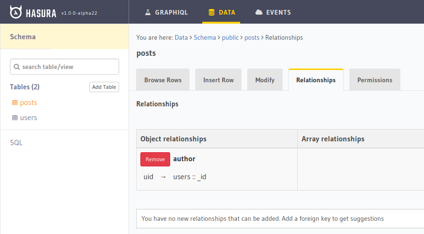Focus the search table/view field

point(64,67)
